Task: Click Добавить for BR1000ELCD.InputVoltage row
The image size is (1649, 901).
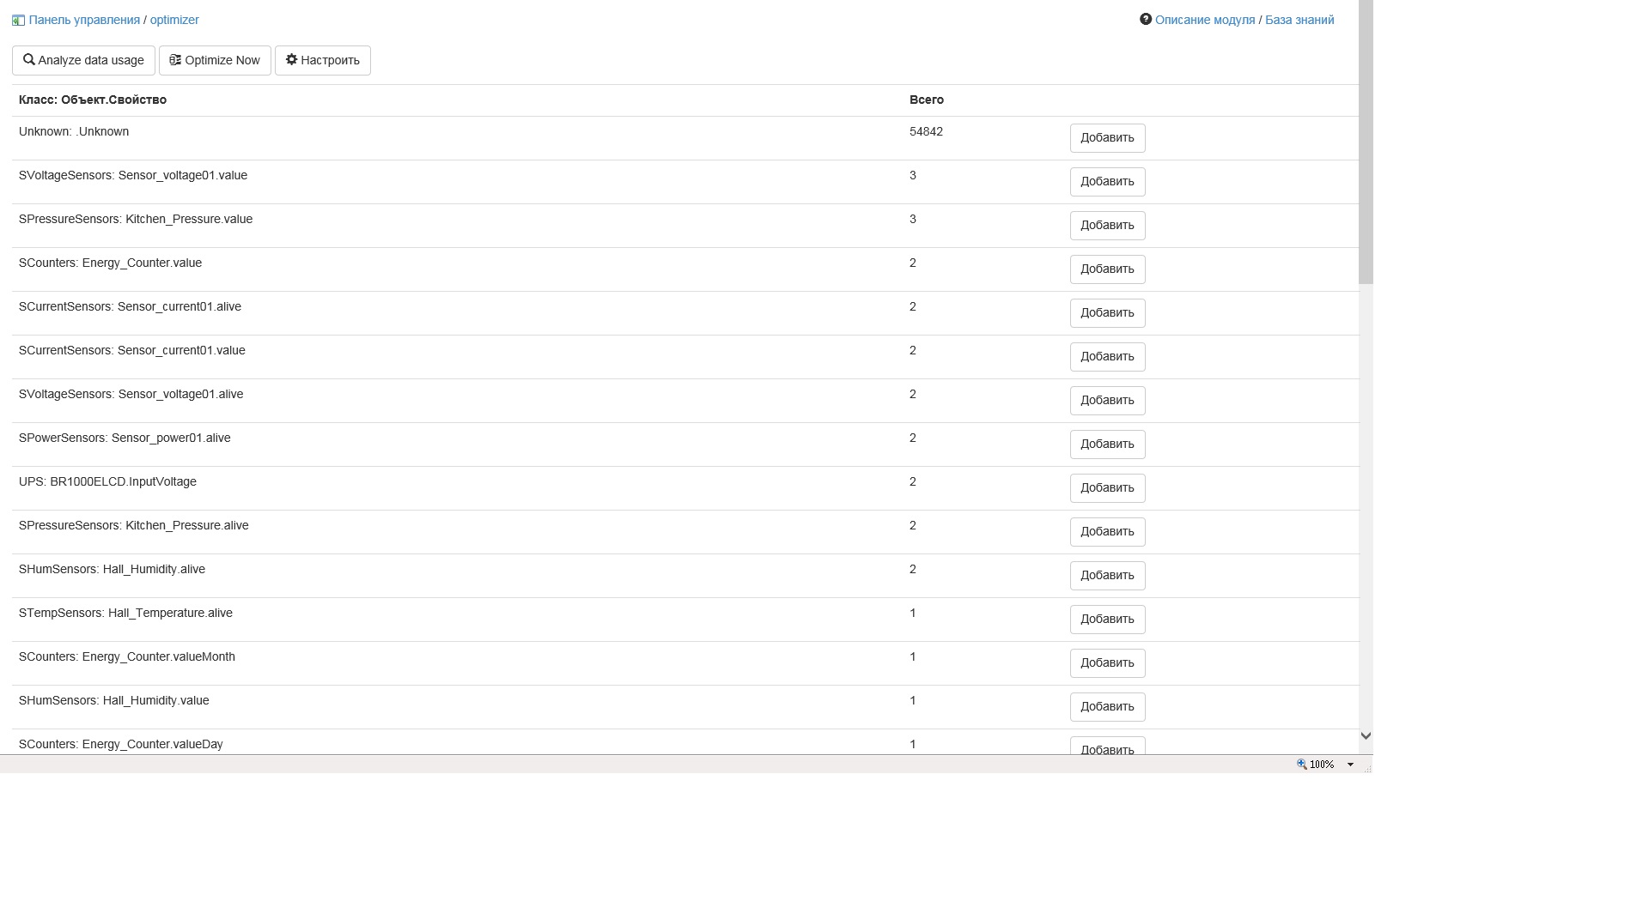Action: click(x=1107, y=488)
